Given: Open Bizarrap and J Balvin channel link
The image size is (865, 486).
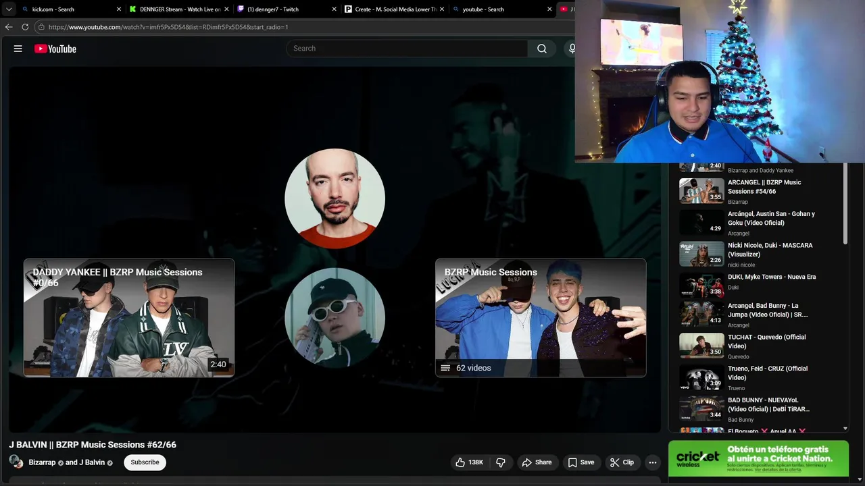Looking at the screenshot, I should tap(70, 462).
